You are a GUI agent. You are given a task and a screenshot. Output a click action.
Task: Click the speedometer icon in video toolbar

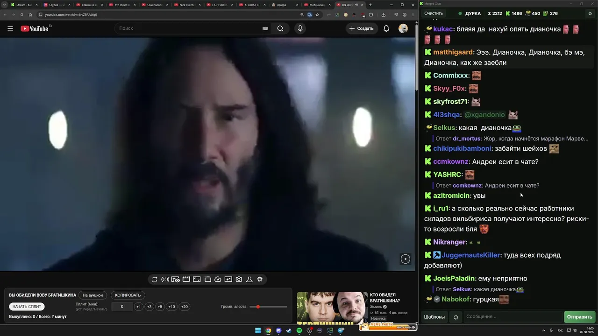(x=218, y=280)
